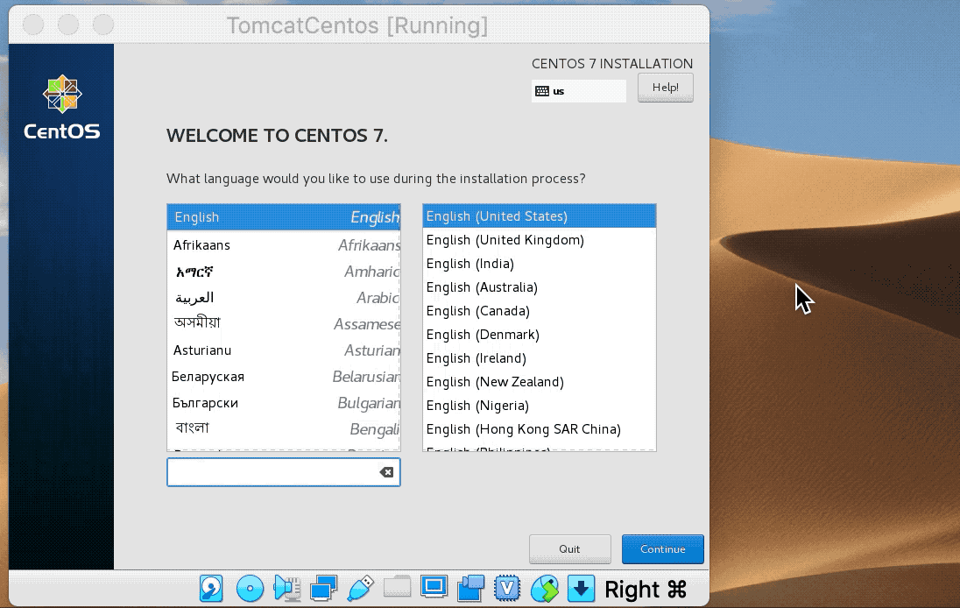Click the CPU virtualization V chip icon

(x=507, y=589)
